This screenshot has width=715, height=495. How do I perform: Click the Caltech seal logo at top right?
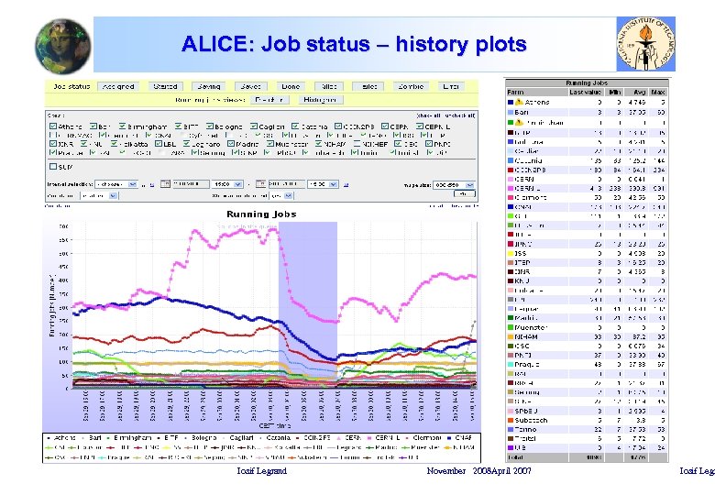coord(645,44)
